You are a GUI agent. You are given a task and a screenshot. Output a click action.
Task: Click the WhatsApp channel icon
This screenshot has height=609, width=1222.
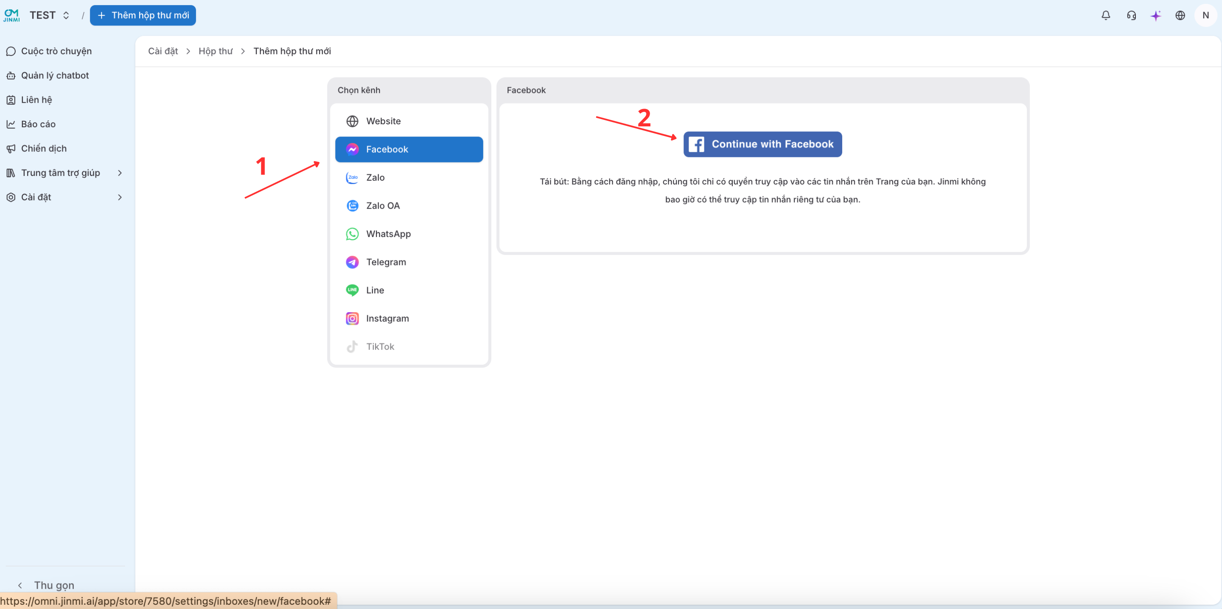tap(352, 234)
